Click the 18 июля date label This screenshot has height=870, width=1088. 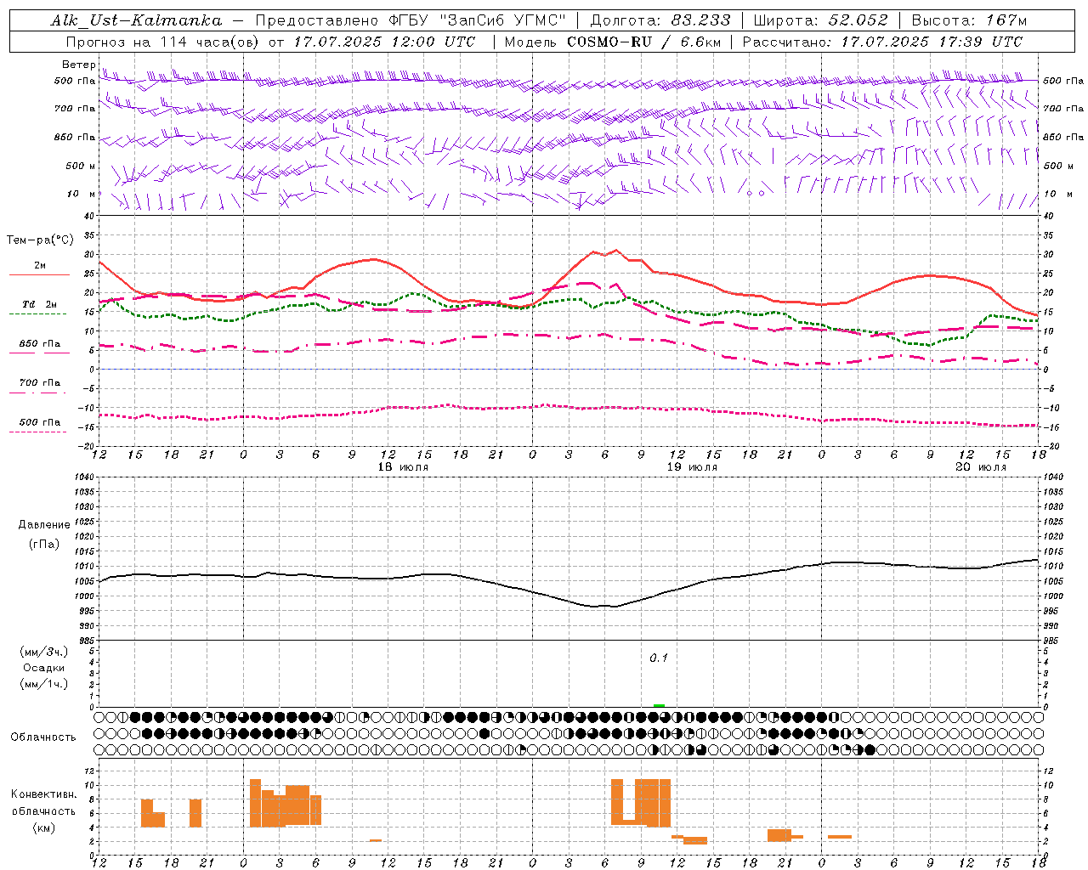tap(403, 467)
